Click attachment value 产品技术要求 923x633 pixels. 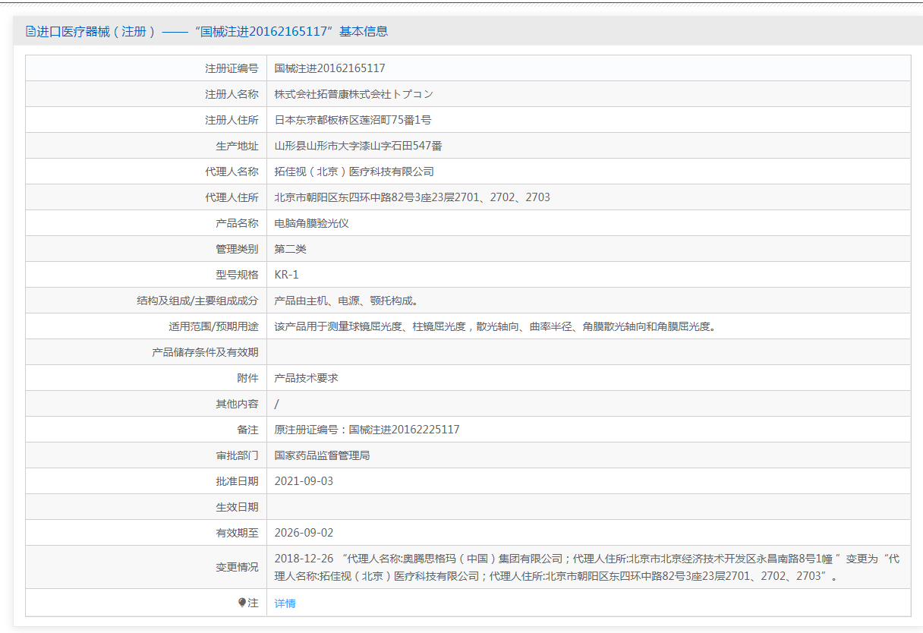click(x=307, y=378)
